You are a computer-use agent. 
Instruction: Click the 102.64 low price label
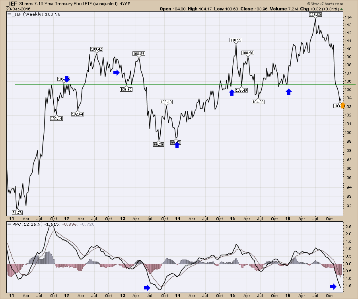78,114
